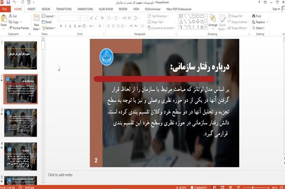Select slide 3 thumbnail

coord(20,123)
